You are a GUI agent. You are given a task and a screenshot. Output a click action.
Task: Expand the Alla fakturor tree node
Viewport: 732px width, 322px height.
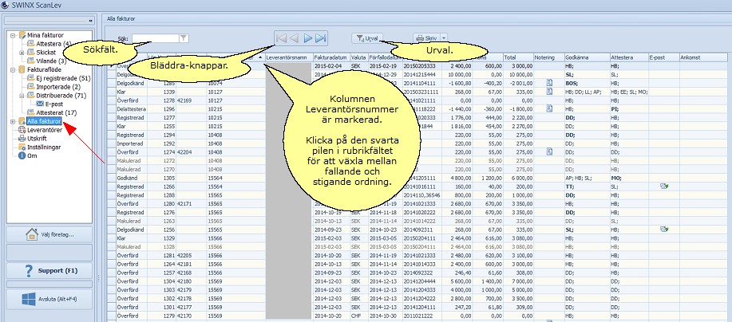point(13,122)
